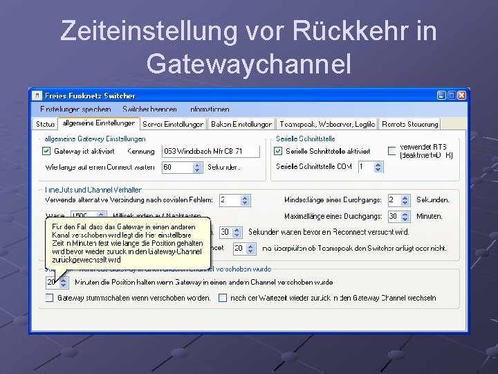
Task: Minimize the Freies Funknetz Switcher window
Action: click(441, 96)
